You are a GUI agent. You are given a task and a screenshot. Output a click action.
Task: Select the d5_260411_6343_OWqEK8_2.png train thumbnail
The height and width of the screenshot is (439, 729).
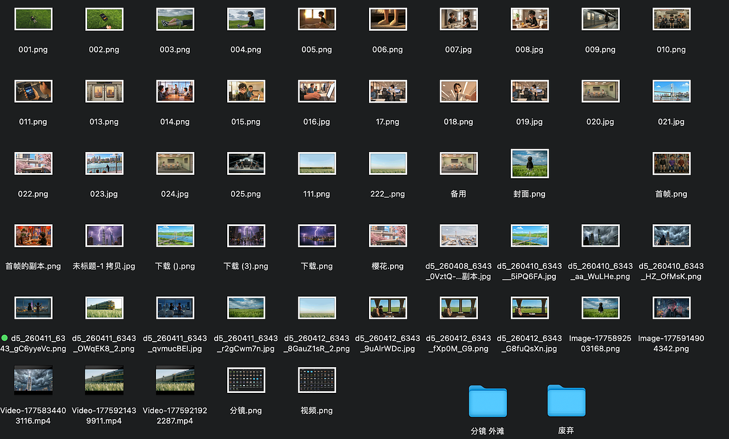click(104, 307)
